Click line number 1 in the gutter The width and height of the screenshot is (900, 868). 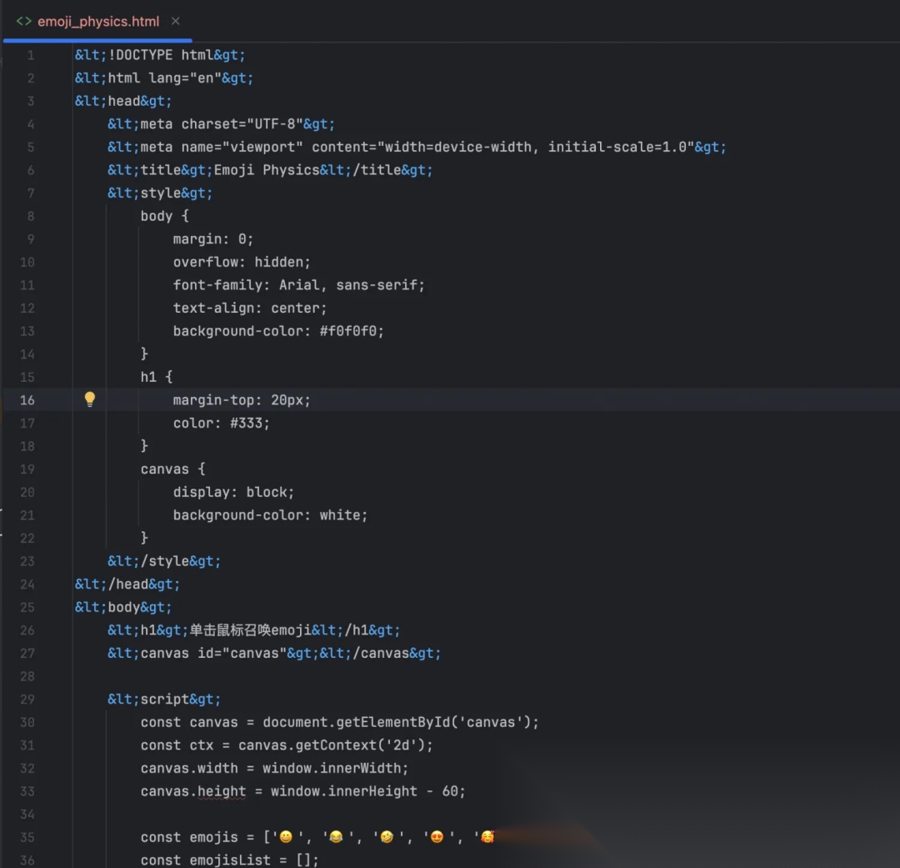point(31,55)
